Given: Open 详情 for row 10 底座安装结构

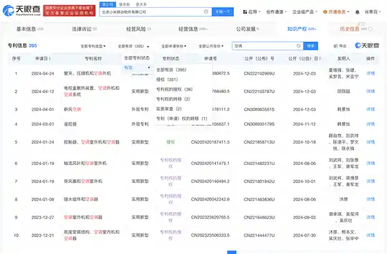Looking at the screenshot, I should tap(370, 235).
